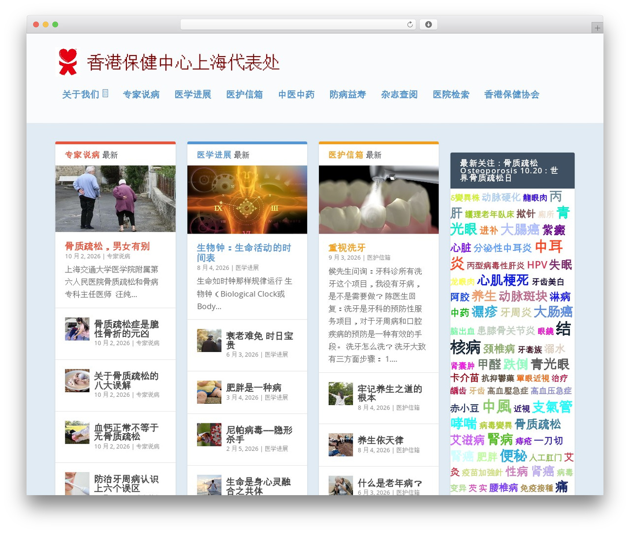Select the 动脉斑块 tag
Viewport: 630px width, 533px height.
523,296
